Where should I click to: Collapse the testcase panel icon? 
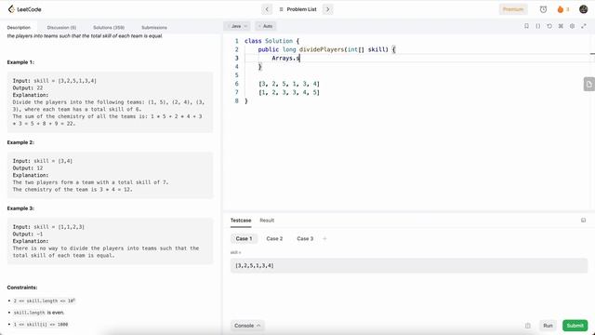click(583, 221)
